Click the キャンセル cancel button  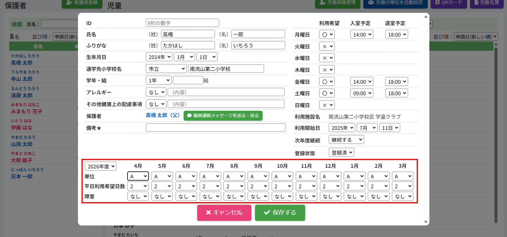click(224, 213)
